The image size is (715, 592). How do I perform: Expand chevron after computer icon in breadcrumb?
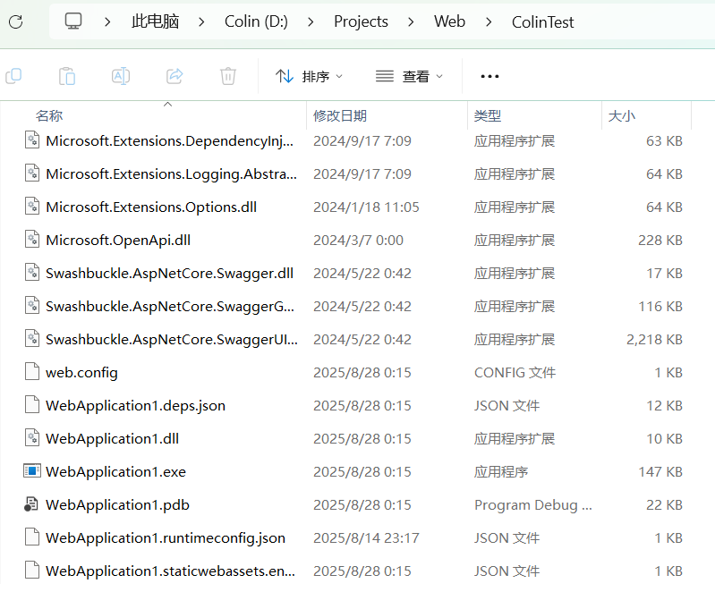[x=107, y=21]
